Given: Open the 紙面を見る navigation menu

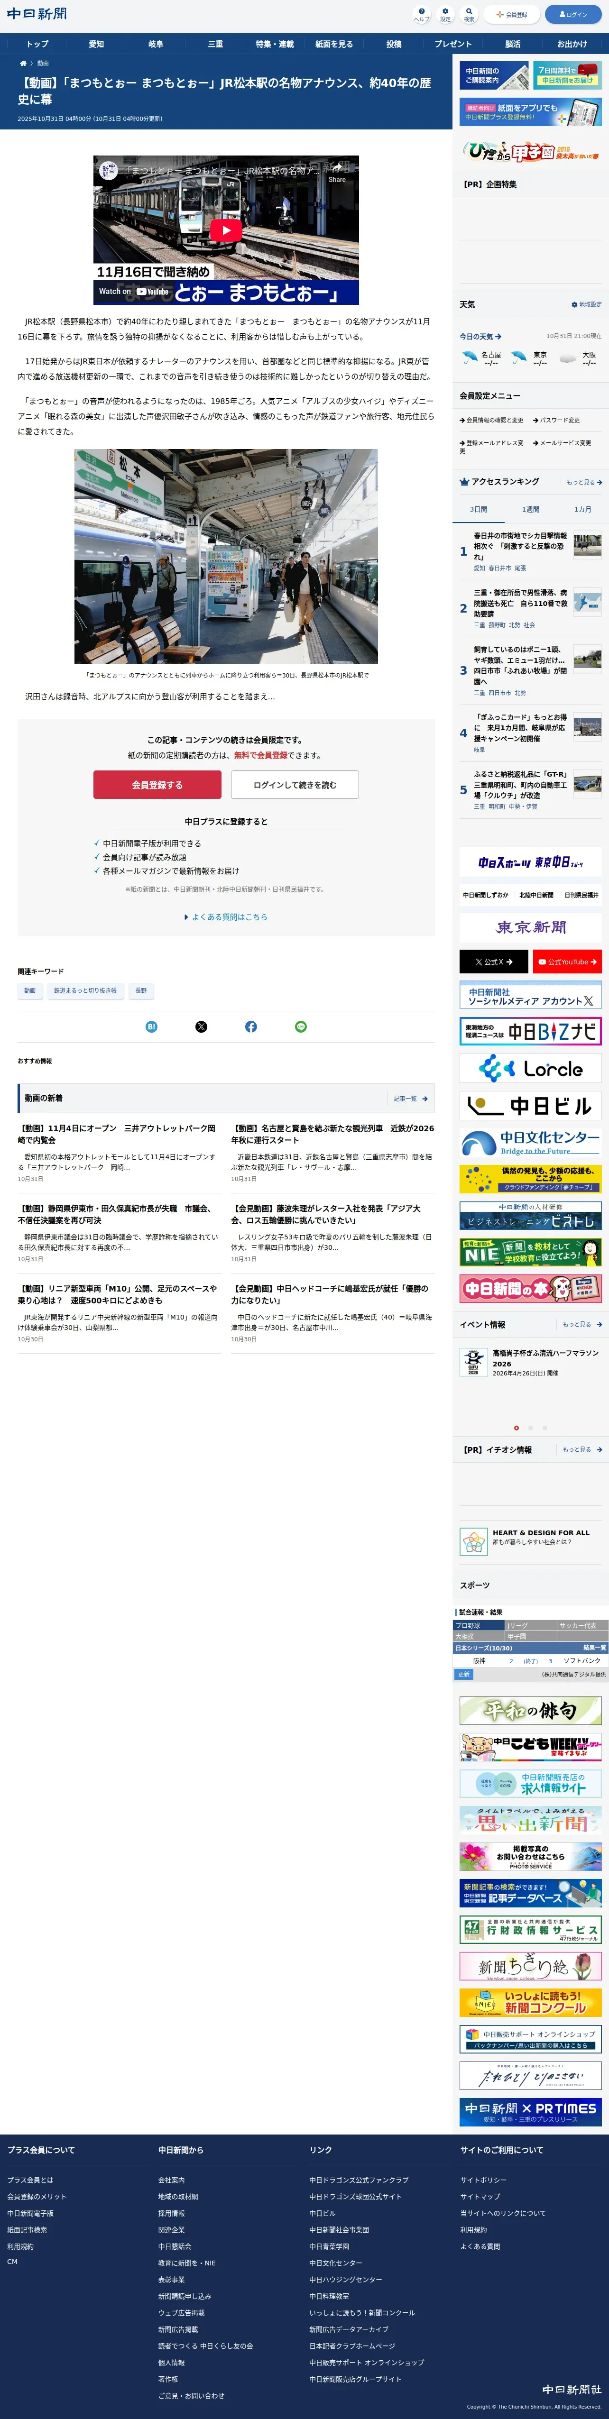Looking at the screenshot, I should [333, 44].
